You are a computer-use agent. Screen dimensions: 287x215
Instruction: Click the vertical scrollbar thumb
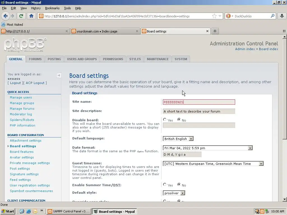284,89
